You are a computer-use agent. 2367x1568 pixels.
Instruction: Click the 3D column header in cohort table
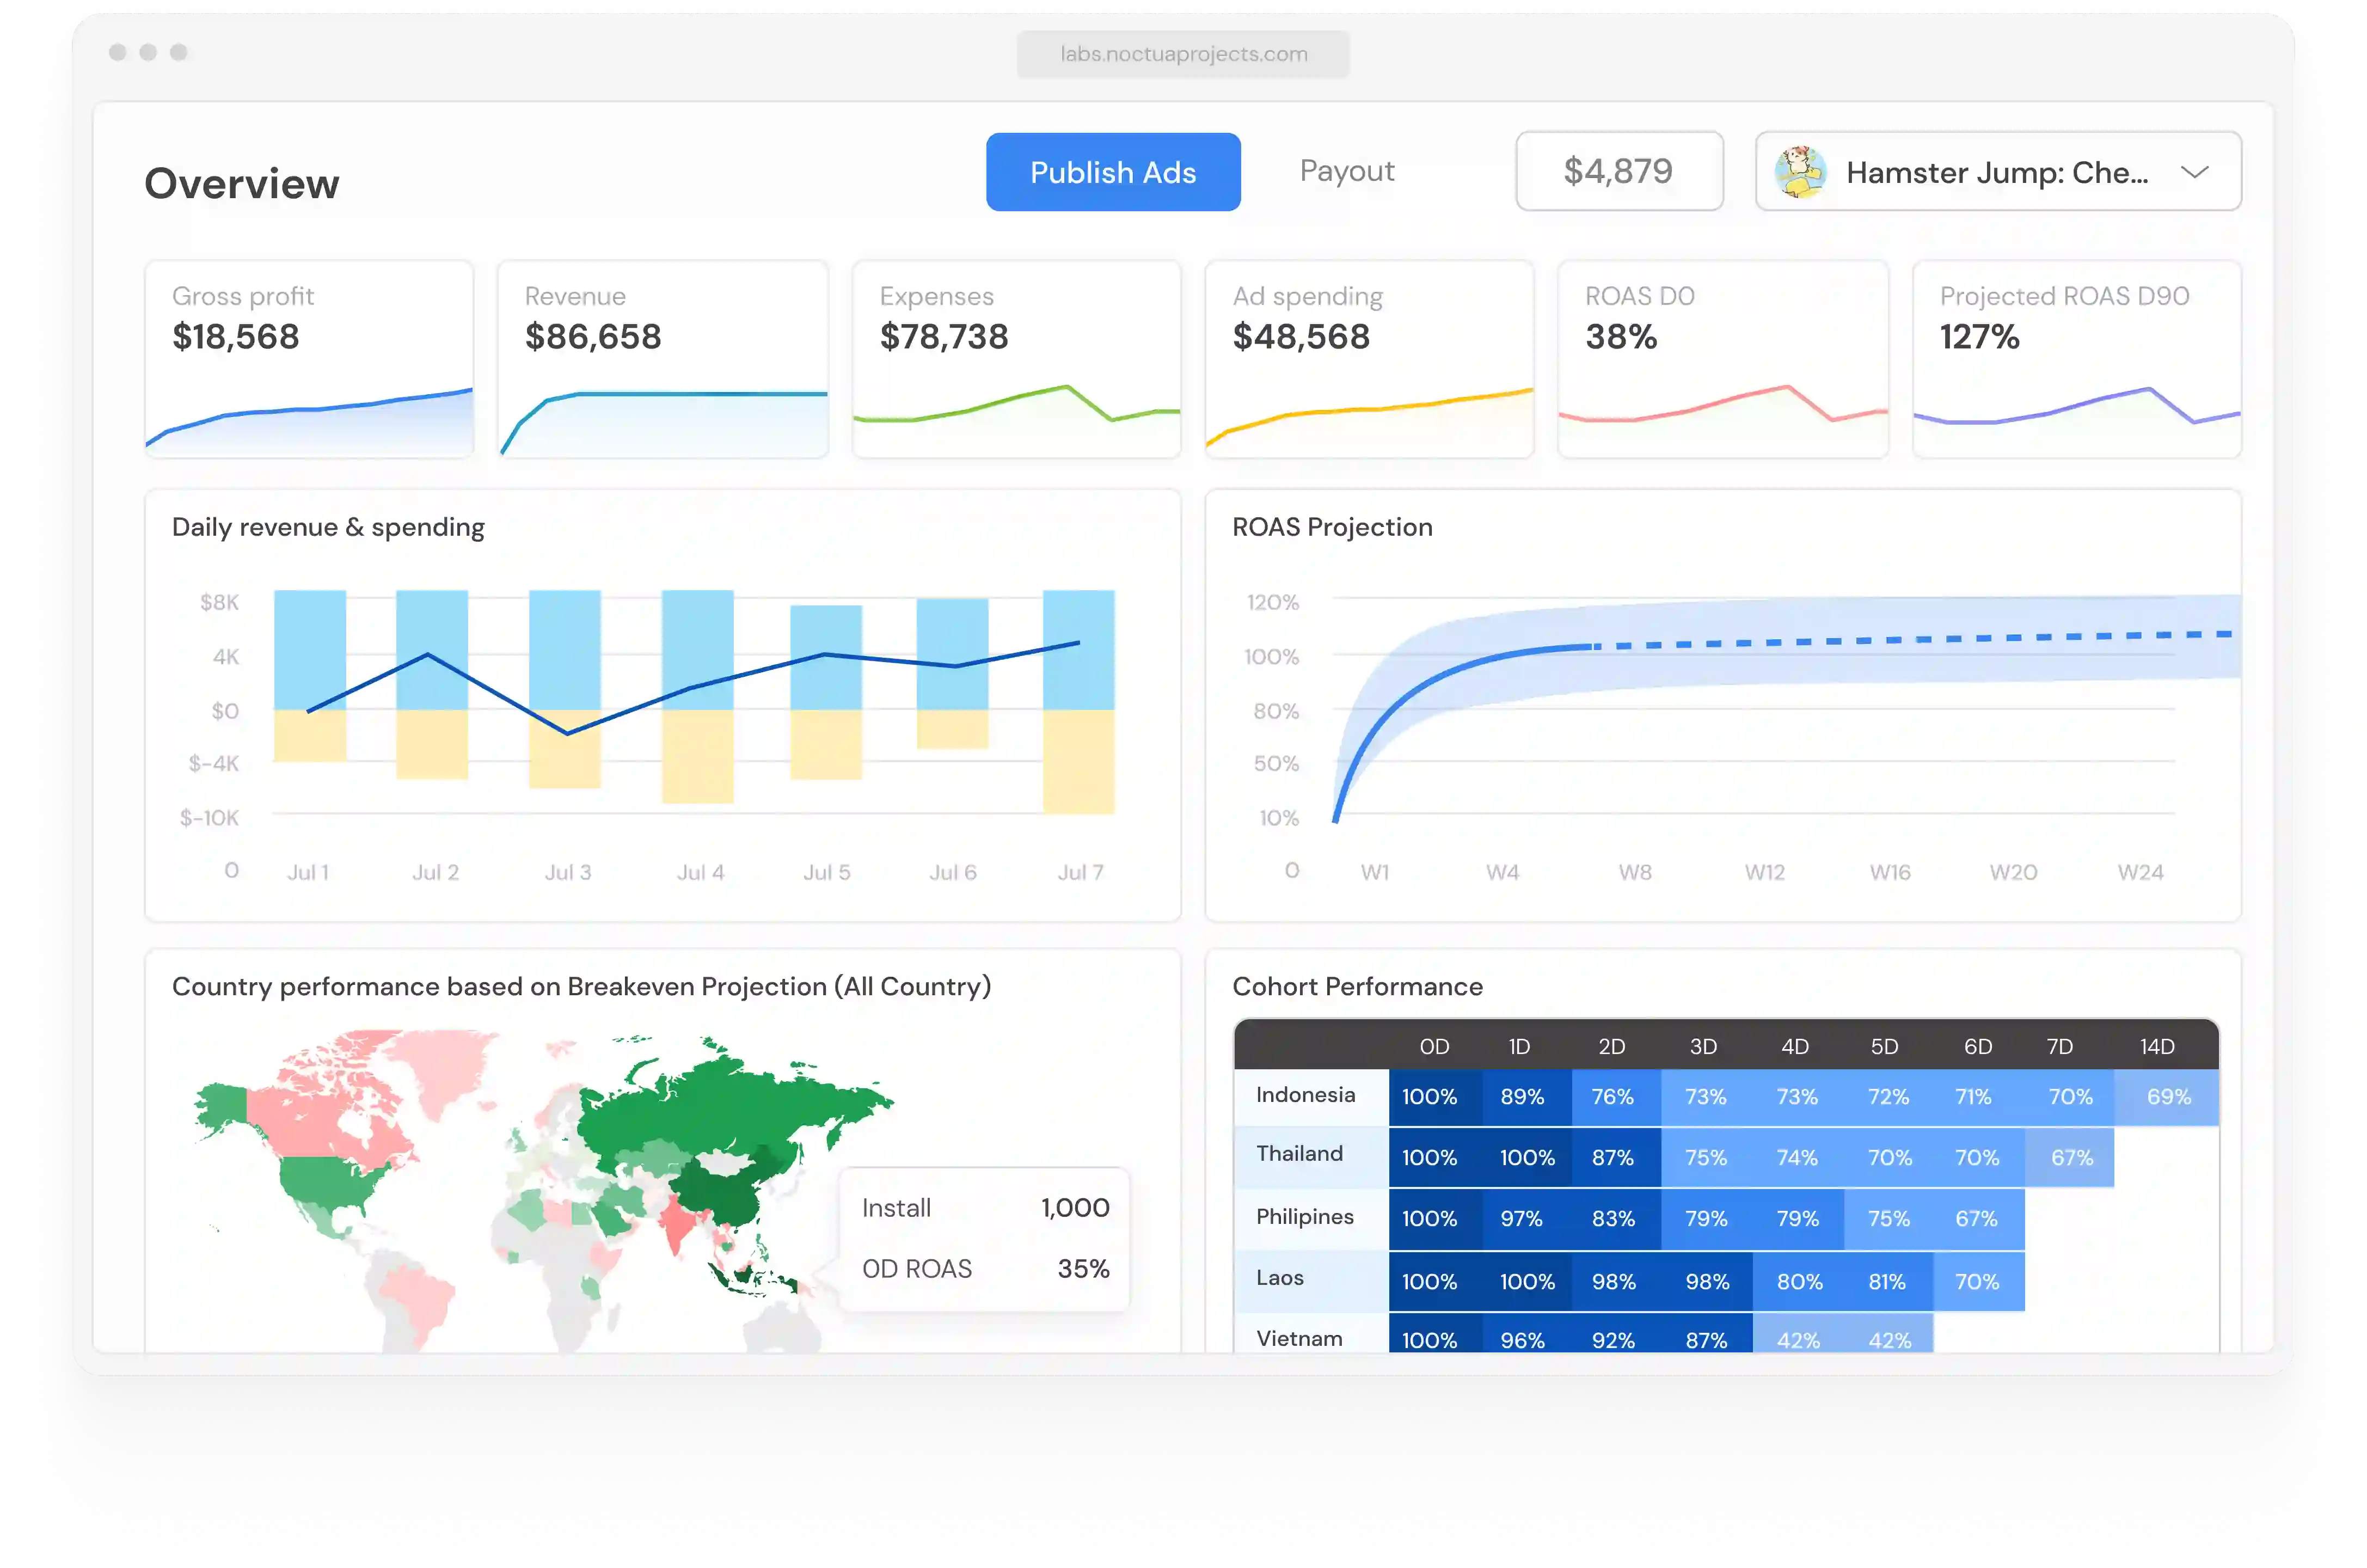pyautogui.click(x=1703, y=1047)
